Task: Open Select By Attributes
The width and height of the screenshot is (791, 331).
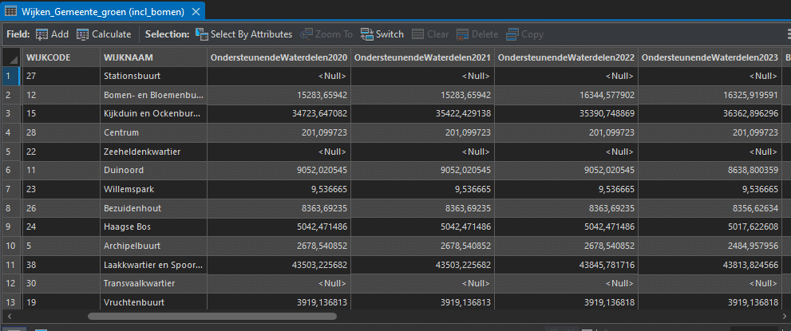Action: pyautogui.click(x=201, y=34)
